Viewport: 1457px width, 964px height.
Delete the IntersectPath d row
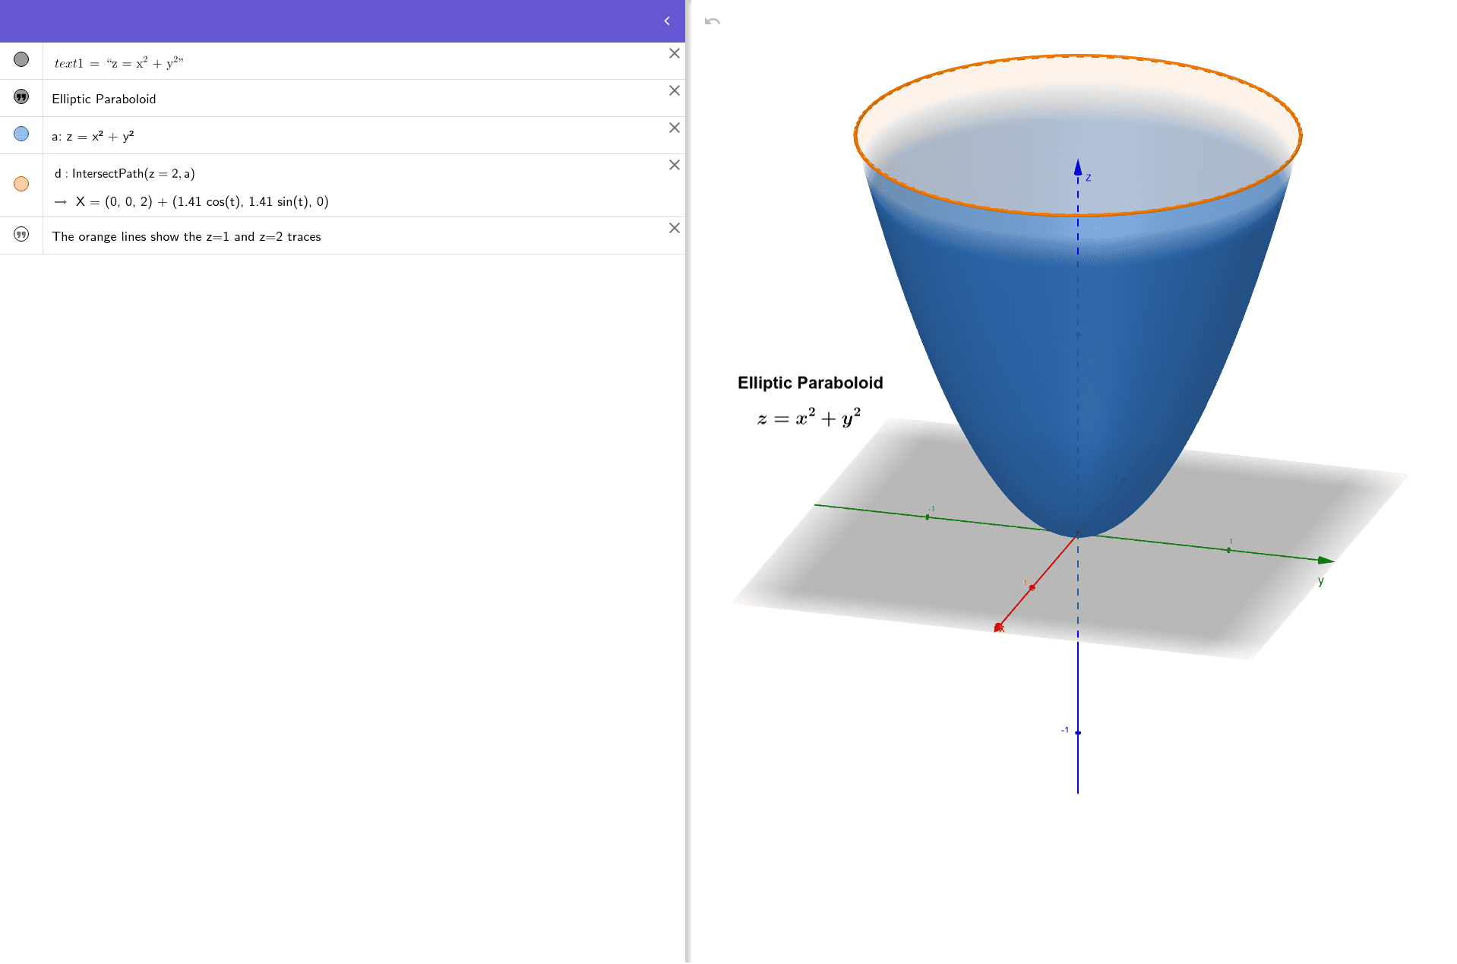click(674, 165)
